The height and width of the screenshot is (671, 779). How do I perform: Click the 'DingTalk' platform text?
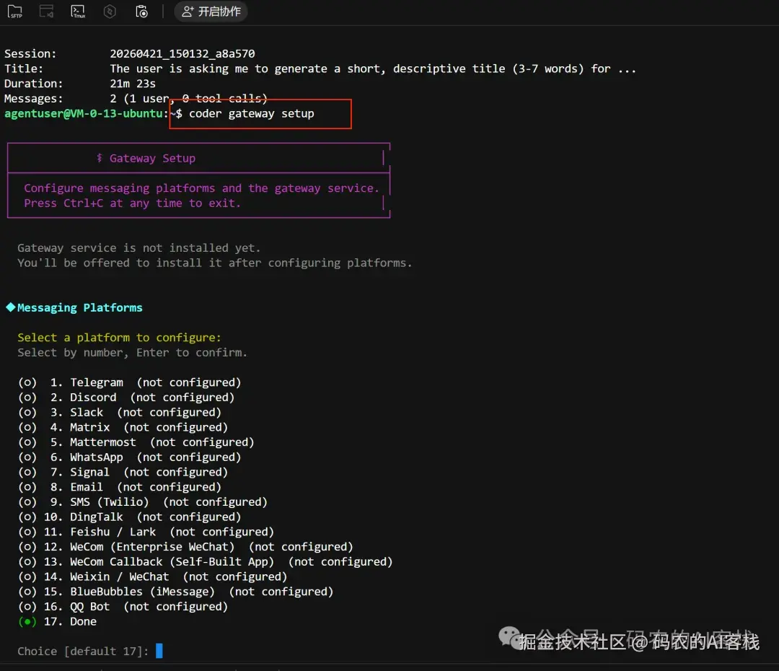(97, 517)
